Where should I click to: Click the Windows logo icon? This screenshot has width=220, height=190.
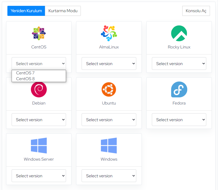pyautogui.click(x=109, y=146)
